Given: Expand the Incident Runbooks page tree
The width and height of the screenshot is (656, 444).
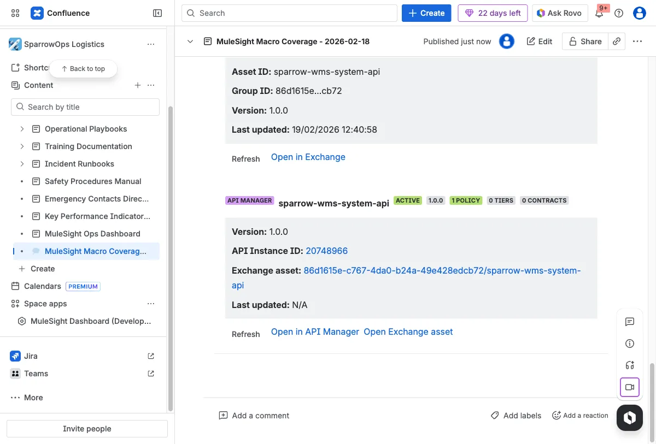Looking at the screenshot, I should pos(22,164).
